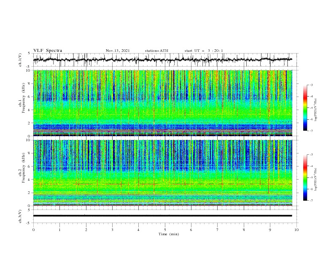Click the ch.1 spectrogram panel
This screenshot has height=258, width=334.
[163, 103]
